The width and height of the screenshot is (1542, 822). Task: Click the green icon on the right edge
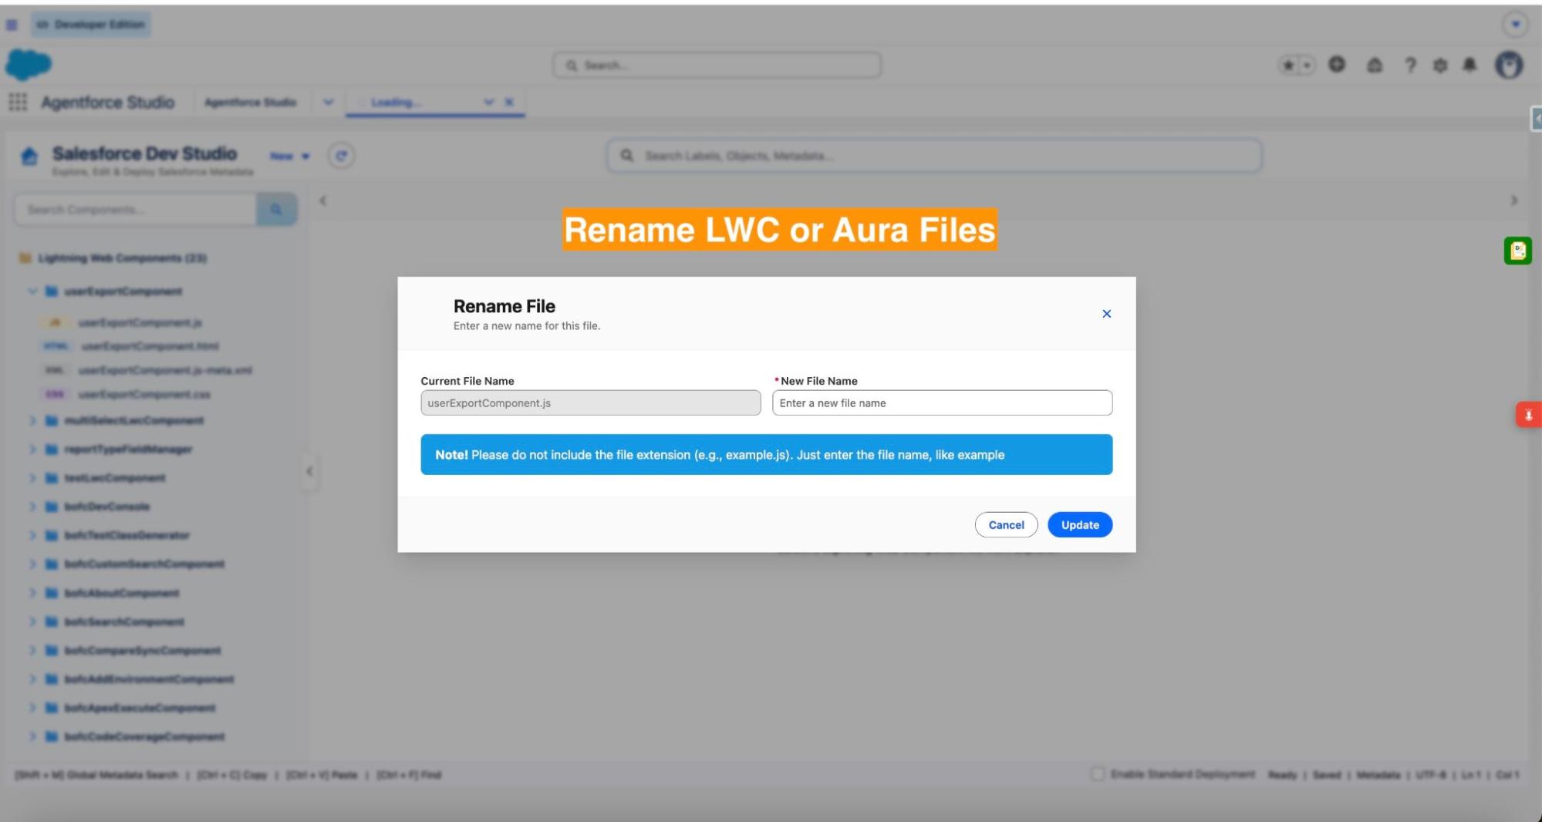[x=1518, y=251]
